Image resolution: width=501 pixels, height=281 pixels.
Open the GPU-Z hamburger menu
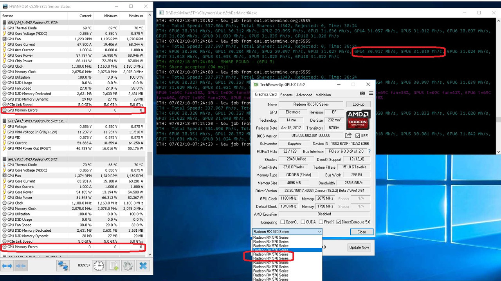[371, 94]
